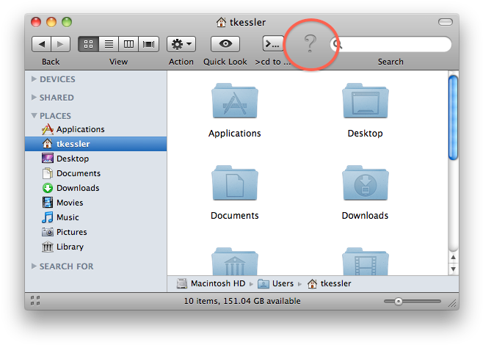Click the sidebar resize grip icon
The width and height of the screenshot is (483, 345).
coord(35,301)
